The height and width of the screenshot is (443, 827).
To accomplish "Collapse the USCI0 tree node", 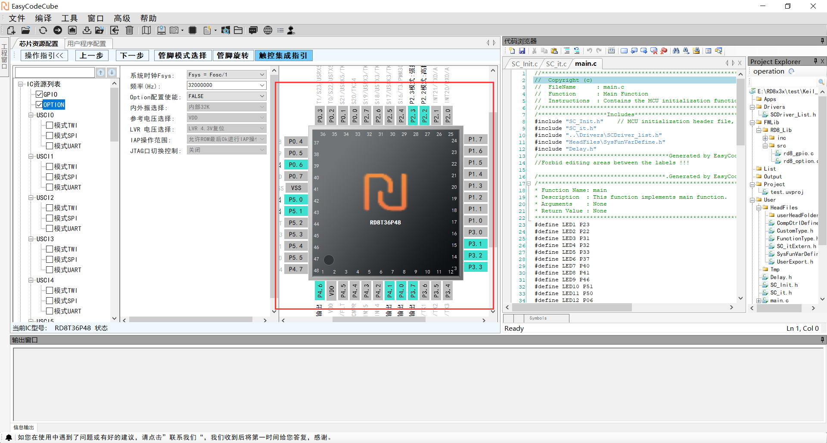I will [31, 115].
